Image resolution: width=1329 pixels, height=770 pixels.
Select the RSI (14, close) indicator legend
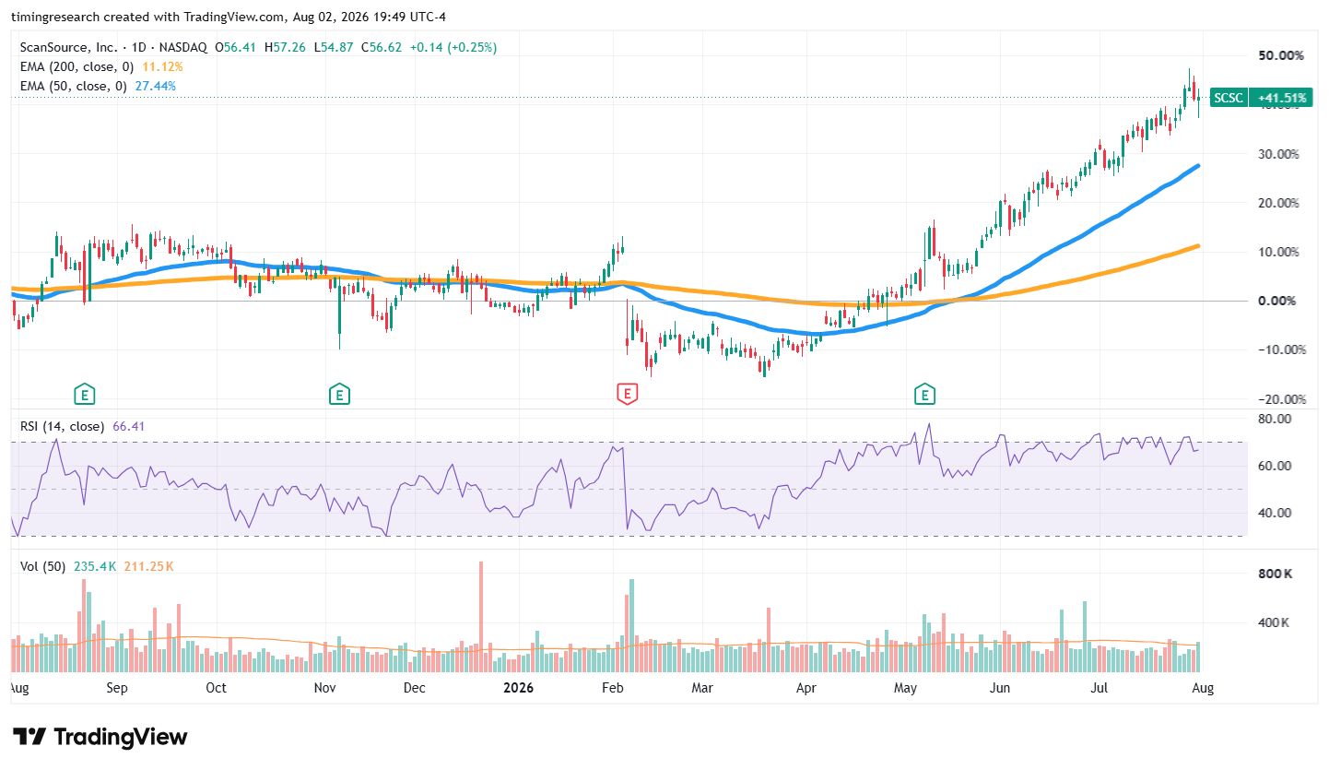coord(63,427)
